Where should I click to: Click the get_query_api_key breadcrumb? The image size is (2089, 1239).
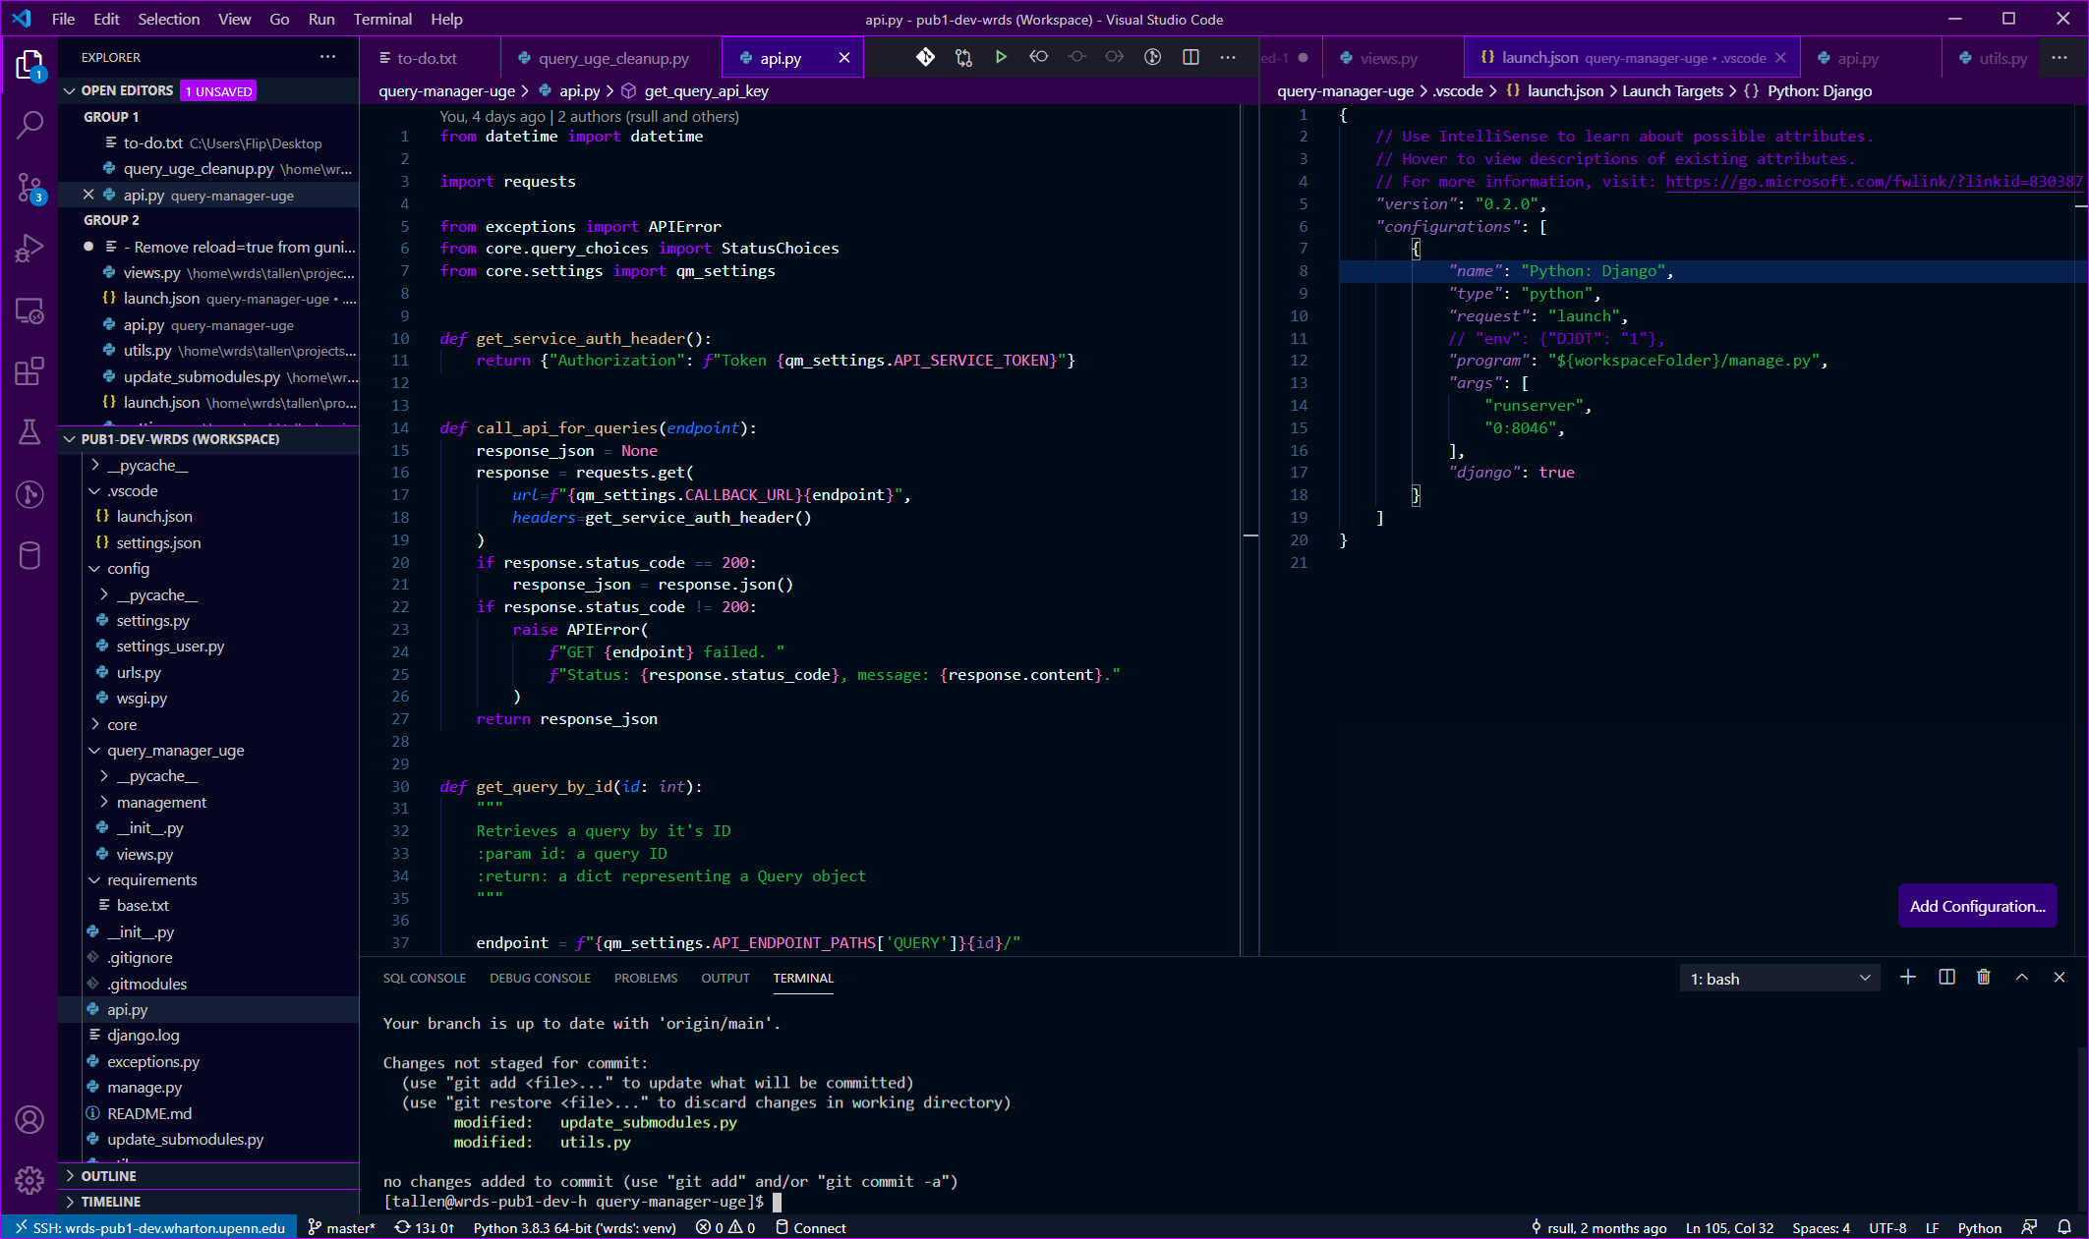pyautogui.click(x=706, y=90)
